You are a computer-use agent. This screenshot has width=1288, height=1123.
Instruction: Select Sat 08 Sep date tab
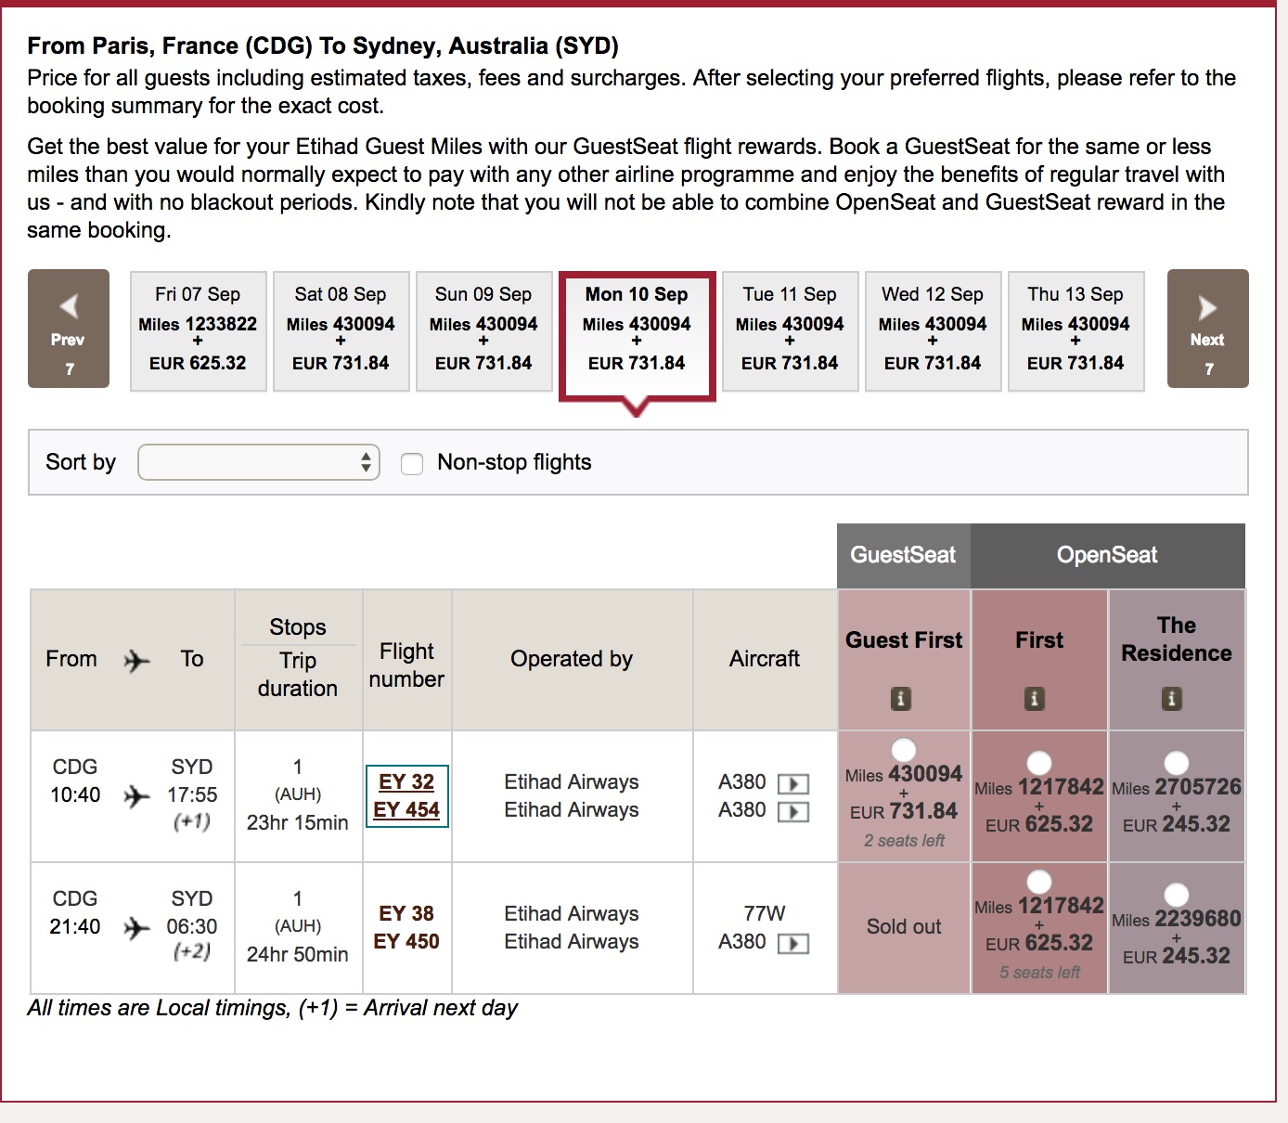point(341,330)
